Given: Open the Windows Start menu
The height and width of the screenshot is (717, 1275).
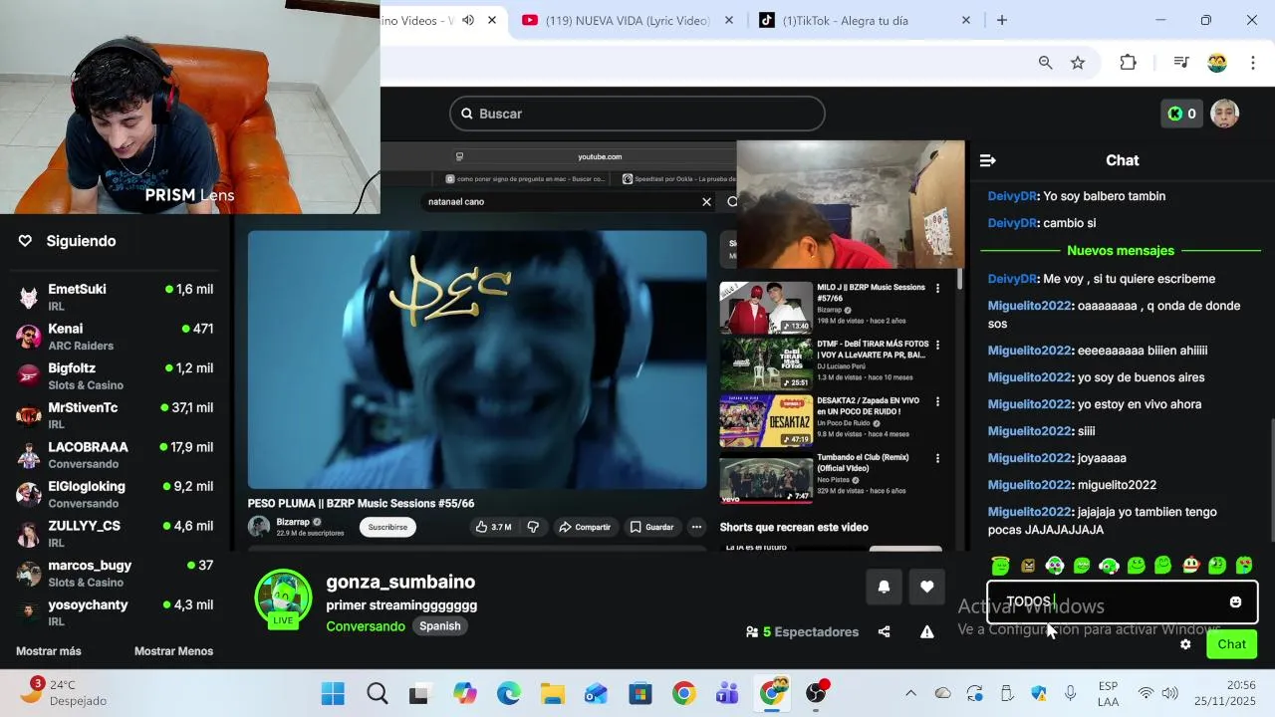Looking at the screenshot, I should coord(333,693).
